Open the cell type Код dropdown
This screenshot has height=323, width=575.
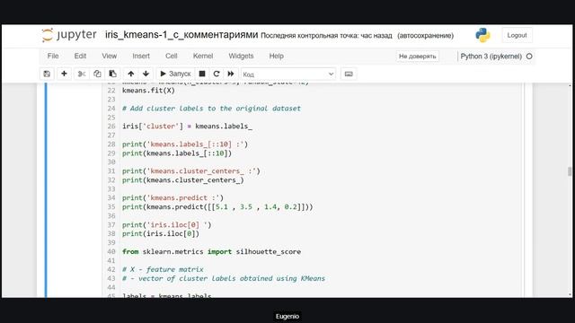pyautogui.click(x=288, y=74)
